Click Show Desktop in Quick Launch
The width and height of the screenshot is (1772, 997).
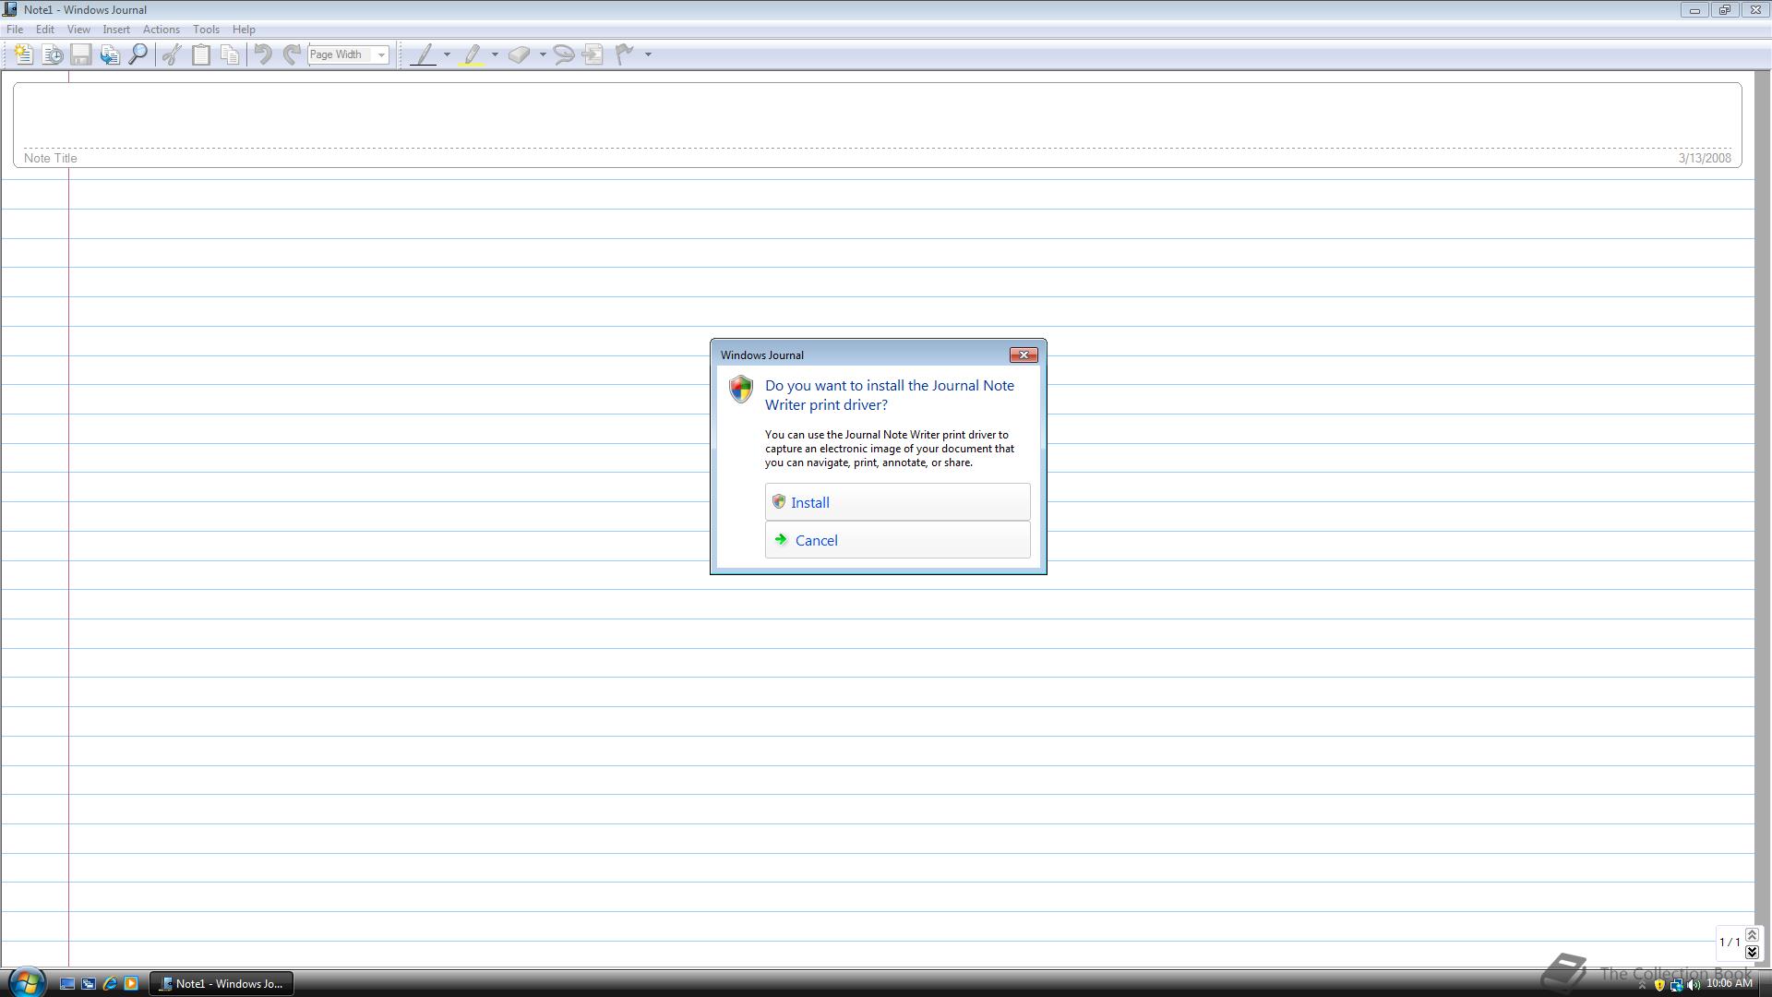[66, 984]
